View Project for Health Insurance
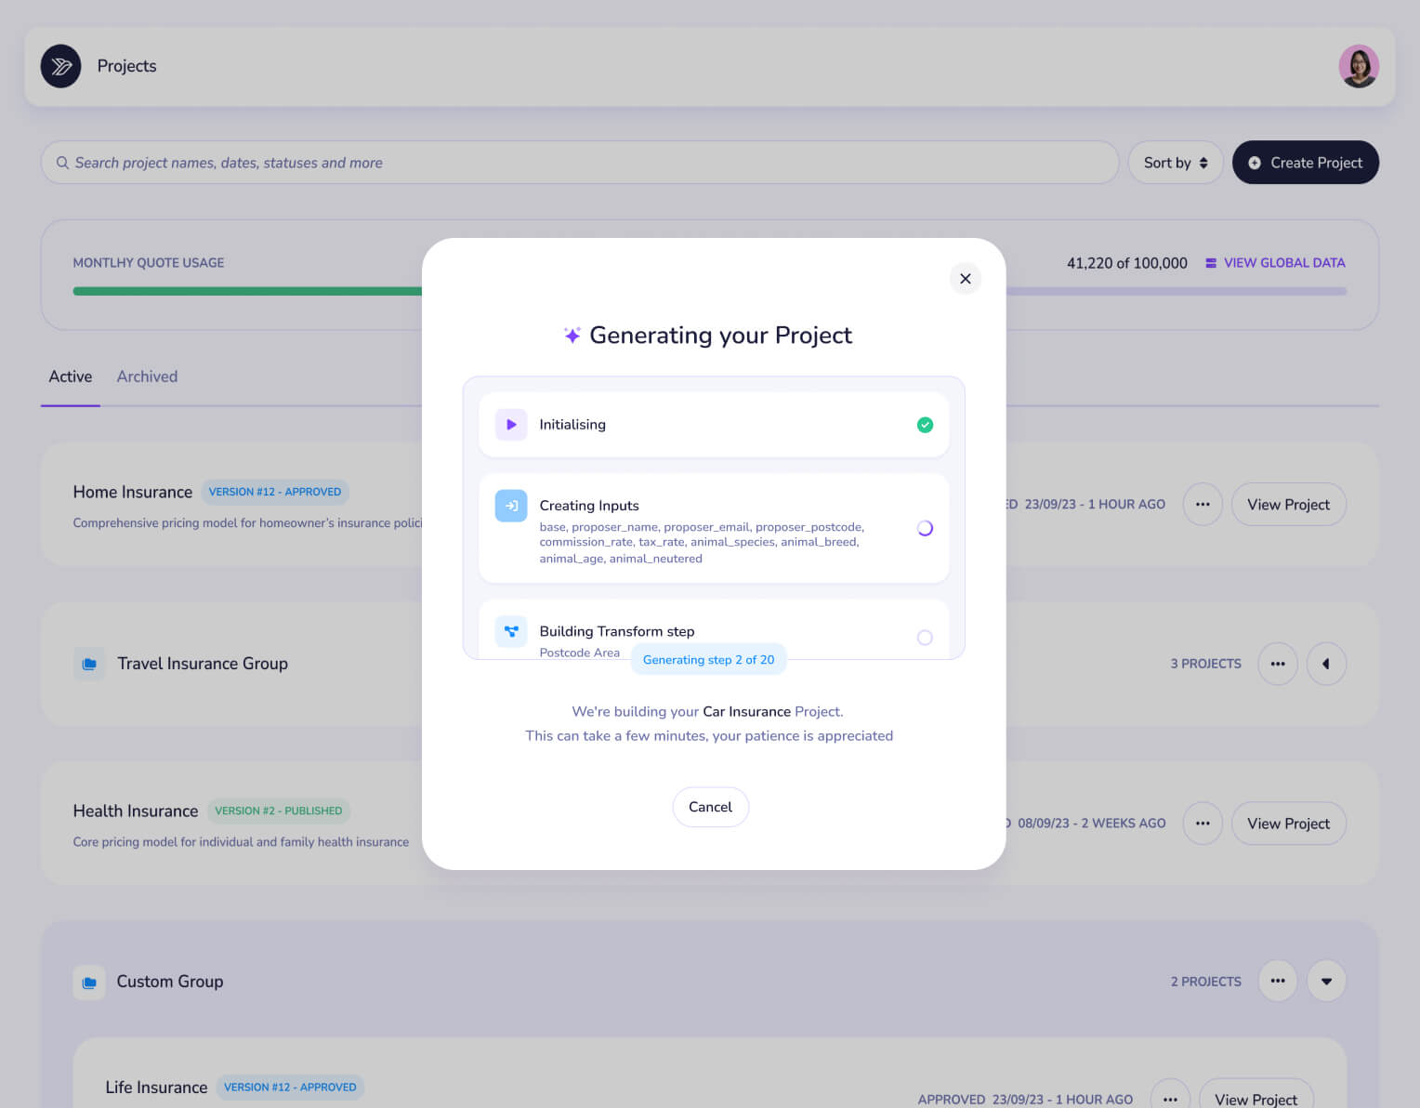 point(1288,824)
